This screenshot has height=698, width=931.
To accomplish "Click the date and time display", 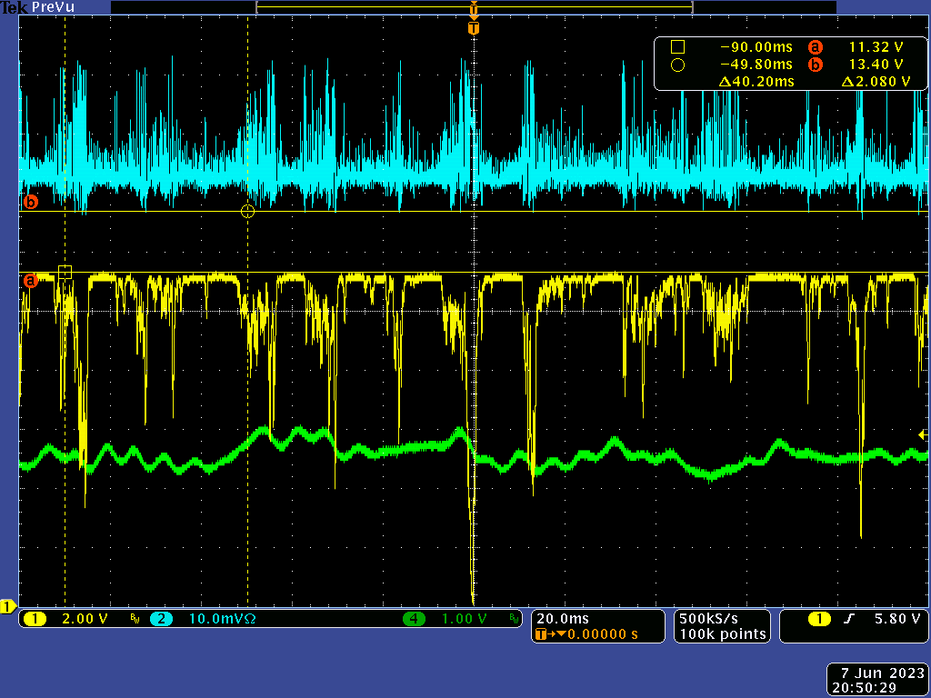I will click(878, 681).
